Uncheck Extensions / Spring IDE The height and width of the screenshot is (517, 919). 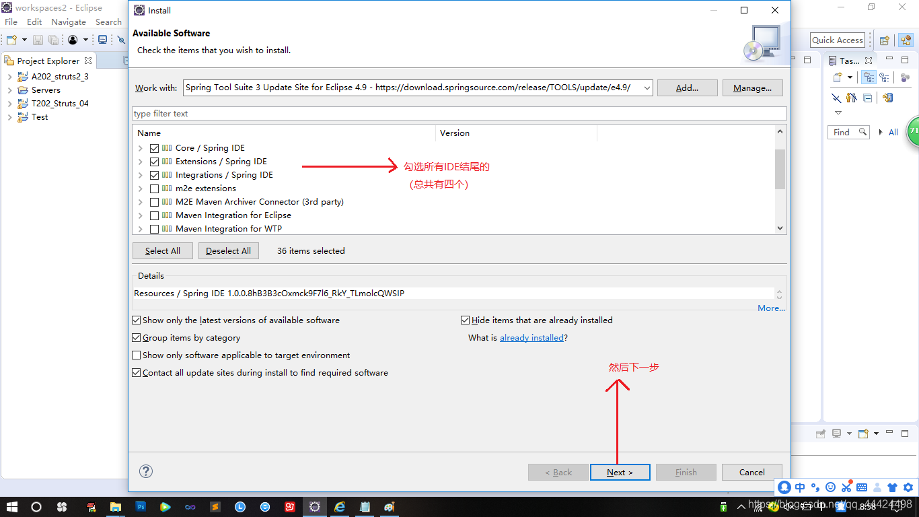tap(155, 162)
